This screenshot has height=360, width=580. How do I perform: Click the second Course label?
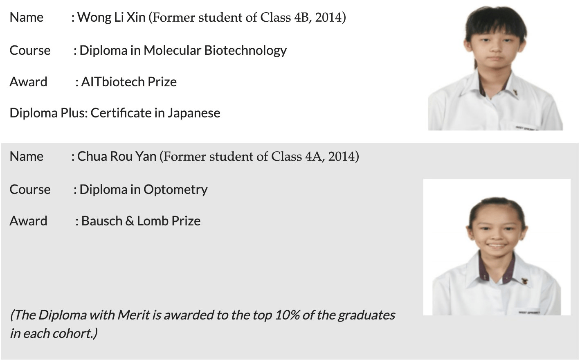tap(30, 189)
